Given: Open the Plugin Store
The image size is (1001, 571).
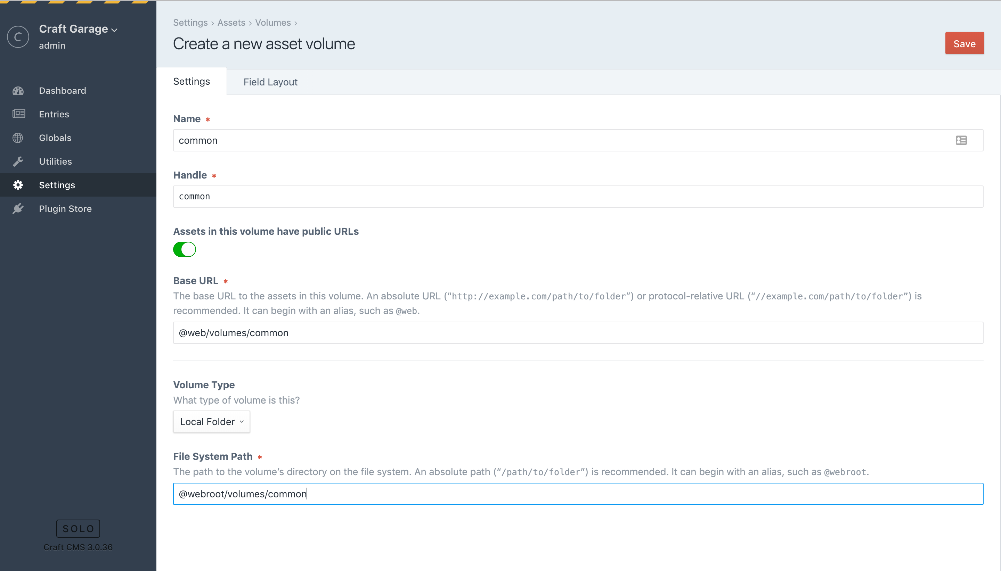Looking at the screenshot, I should [x=78, y=208].
